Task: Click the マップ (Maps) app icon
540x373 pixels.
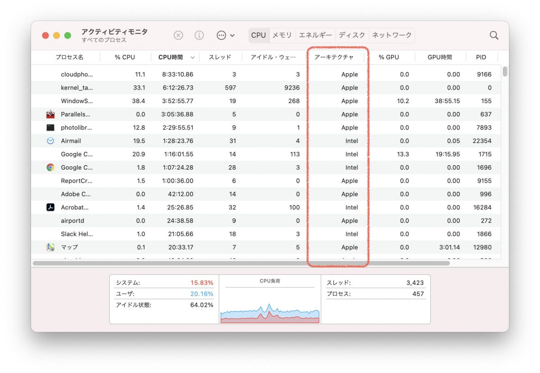Action: (x=50, y=247)
